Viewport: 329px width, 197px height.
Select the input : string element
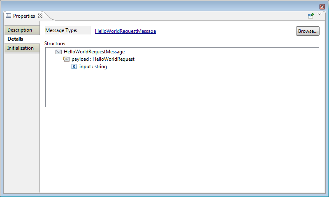[x=93, y=66]
